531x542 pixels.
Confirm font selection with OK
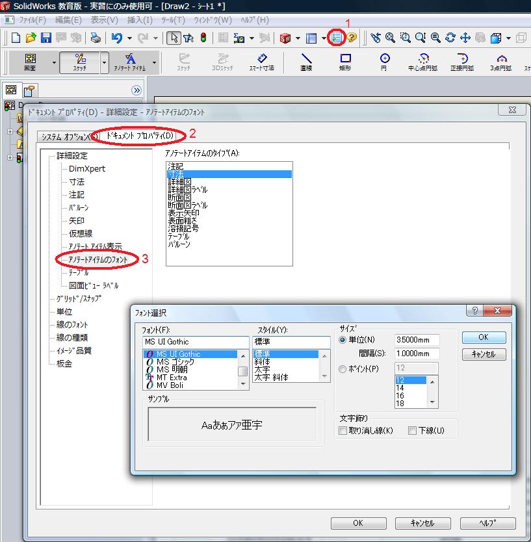click(484, 337)
